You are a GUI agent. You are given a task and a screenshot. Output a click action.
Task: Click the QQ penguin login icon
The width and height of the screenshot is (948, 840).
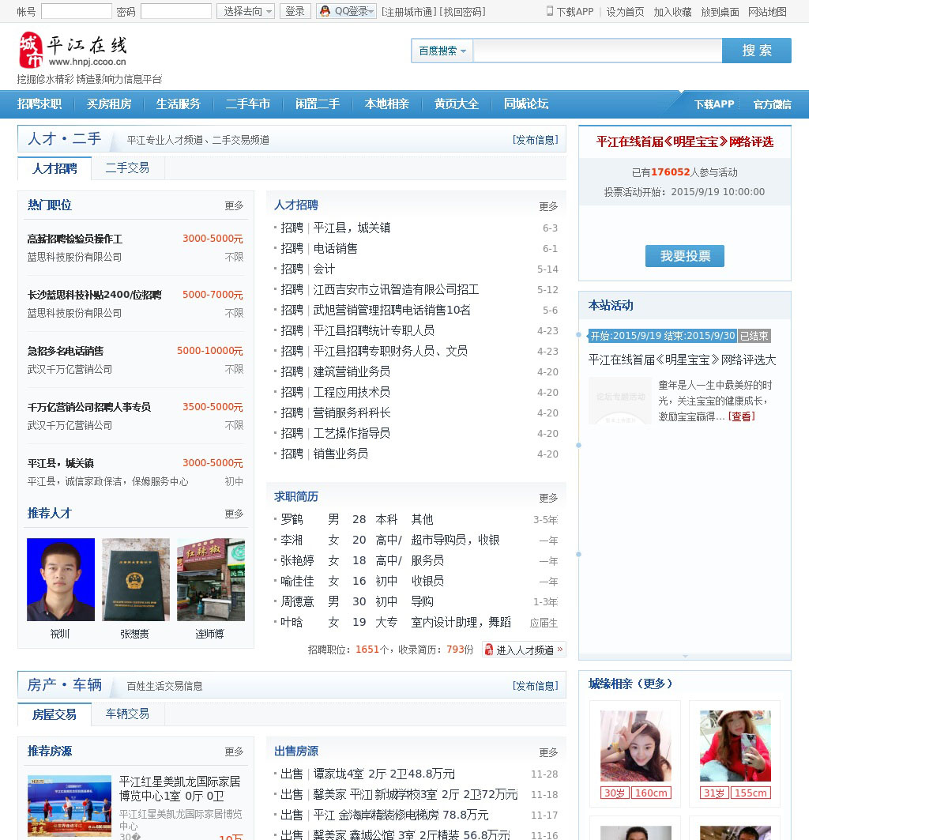325,11
